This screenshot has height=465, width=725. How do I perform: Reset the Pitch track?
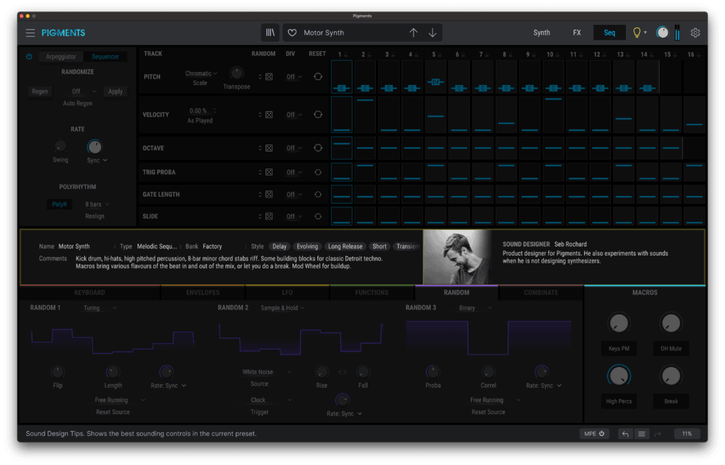318,76
